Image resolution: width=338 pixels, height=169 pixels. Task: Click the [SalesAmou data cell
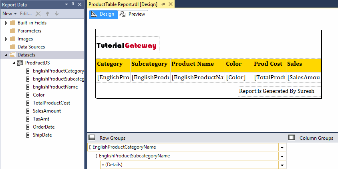pyautogui.click(x=304, y=77)
